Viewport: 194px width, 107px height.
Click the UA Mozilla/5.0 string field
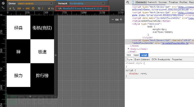[x=84, y=8]
